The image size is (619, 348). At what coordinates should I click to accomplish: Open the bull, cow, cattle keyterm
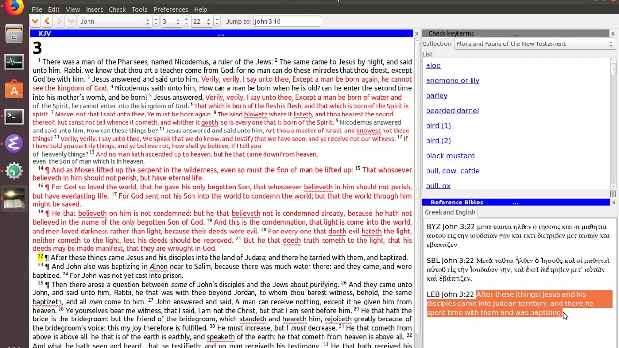coord(453,171)
